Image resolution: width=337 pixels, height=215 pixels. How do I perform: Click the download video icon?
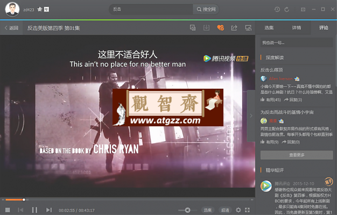(206, 27)
